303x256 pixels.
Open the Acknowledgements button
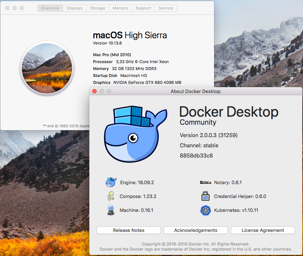[196, 230]
